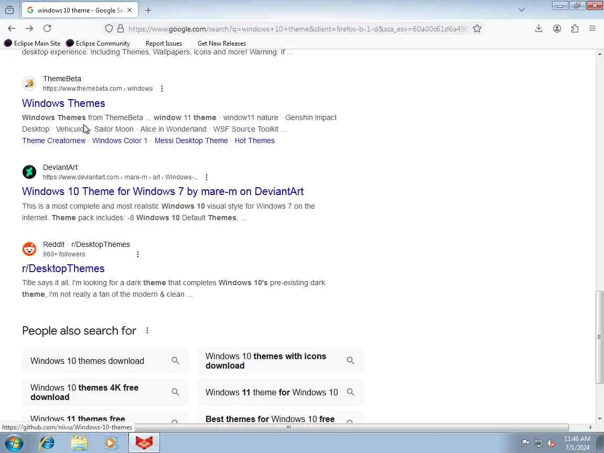
Task: Bookmark this page with the star
Action: [x=477, y=28]
